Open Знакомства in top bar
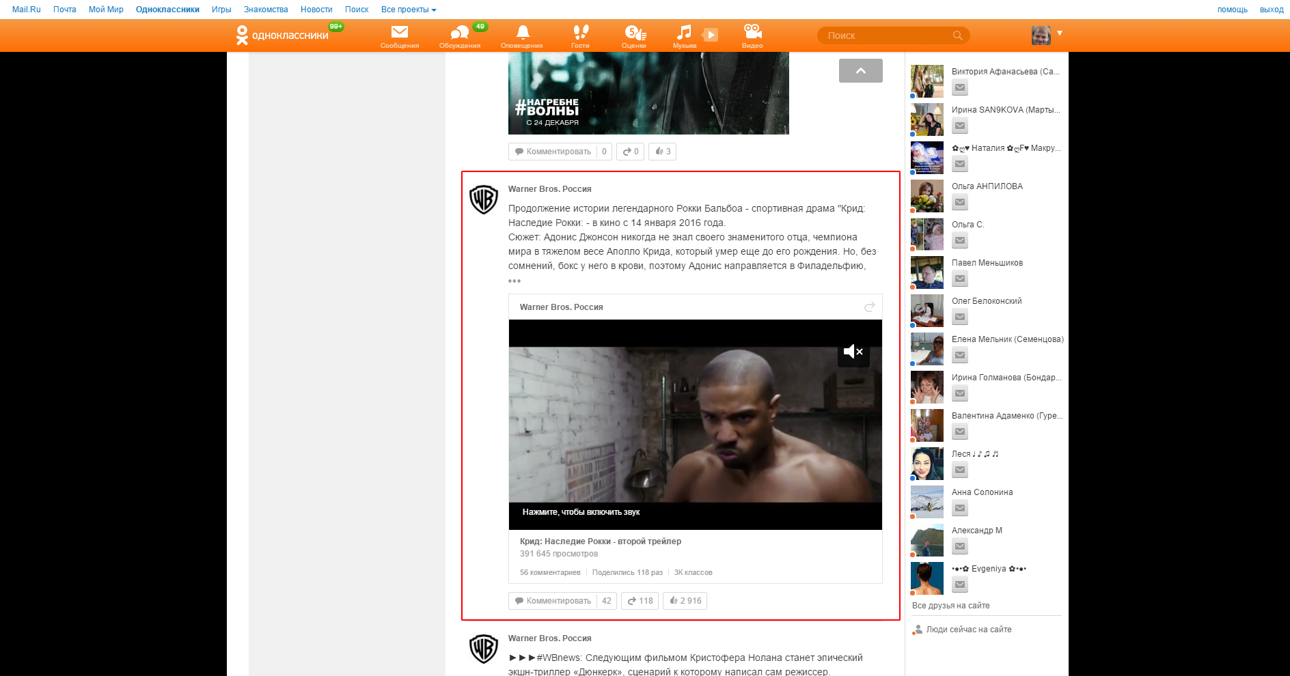Screen dimensions: 1290x676 tap(266, 10)
